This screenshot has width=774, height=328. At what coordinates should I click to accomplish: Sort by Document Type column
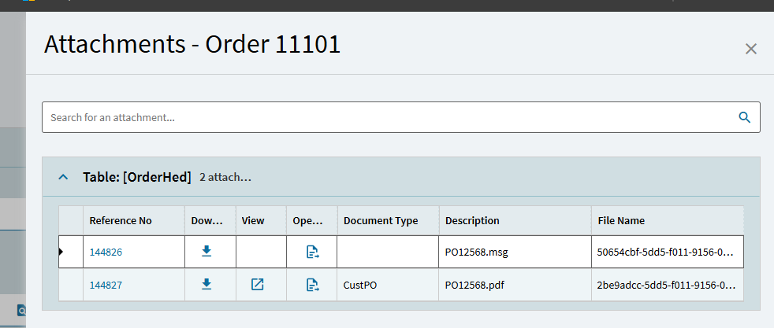point(381,221)
